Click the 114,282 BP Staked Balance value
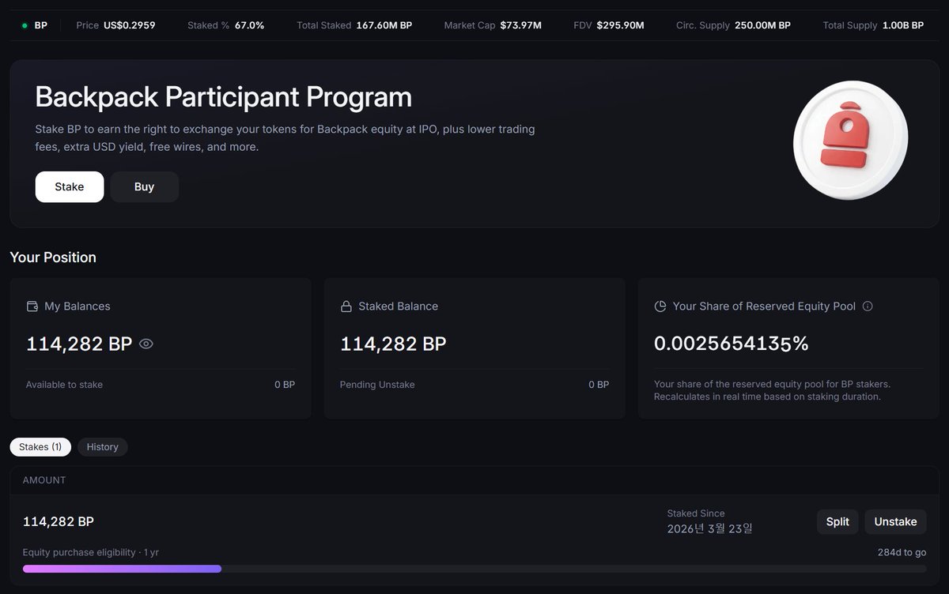 (393, 344)
